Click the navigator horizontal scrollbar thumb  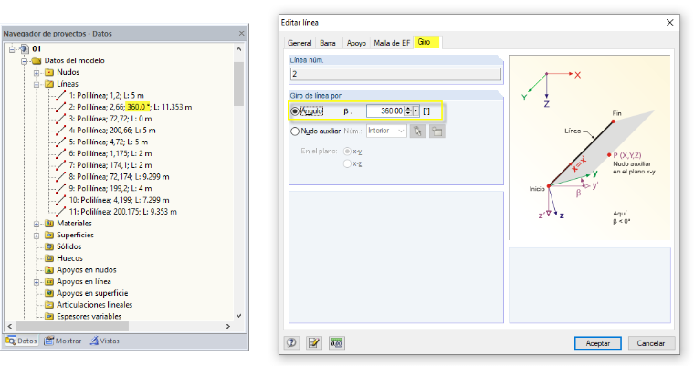tap(72, 326)
